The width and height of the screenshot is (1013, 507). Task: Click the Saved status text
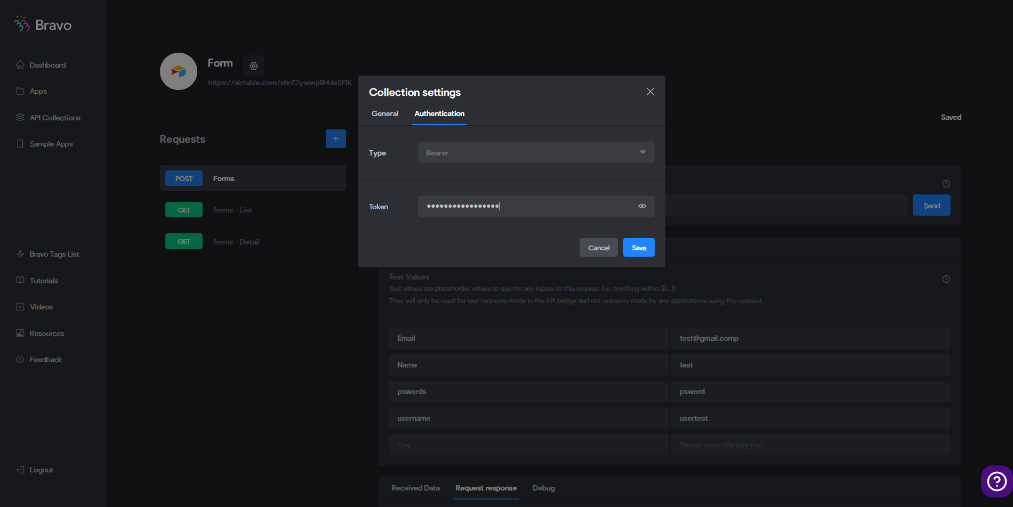[951, 117]
